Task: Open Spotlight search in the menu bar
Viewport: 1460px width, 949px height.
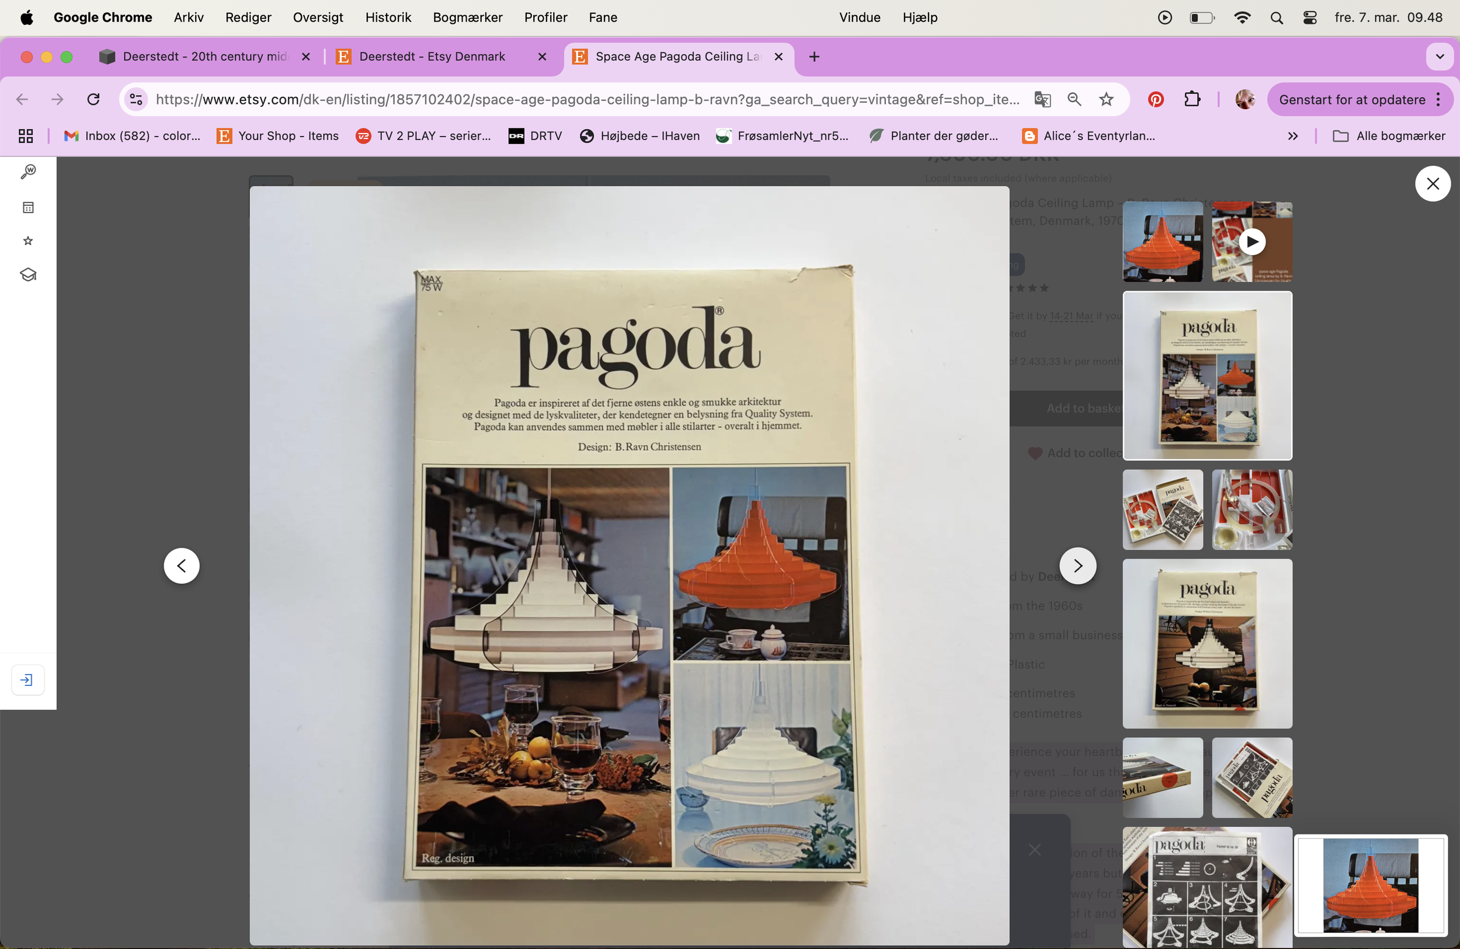Action: click(x=1277, y=17)
